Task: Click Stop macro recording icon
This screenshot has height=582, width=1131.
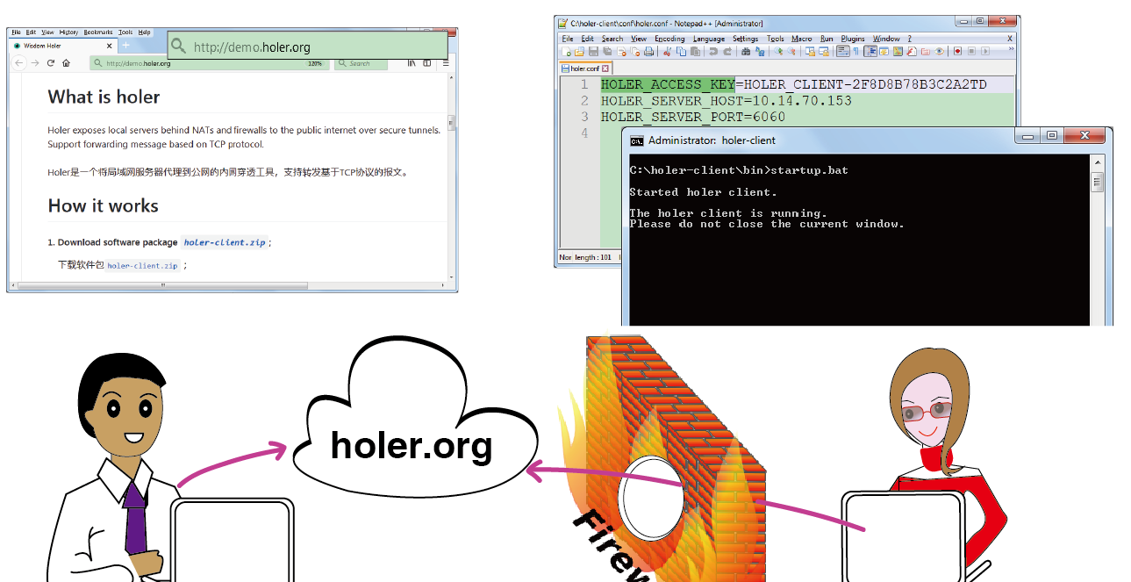Action: [971, 51]
